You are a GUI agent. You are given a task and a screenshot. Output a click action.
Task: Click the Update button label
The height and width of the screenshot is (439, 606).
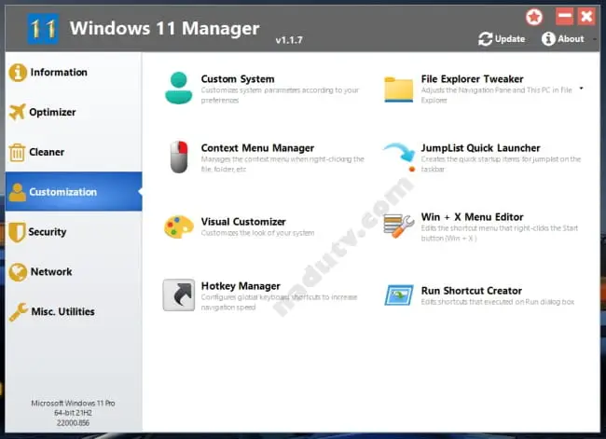(x=510, y=39)
